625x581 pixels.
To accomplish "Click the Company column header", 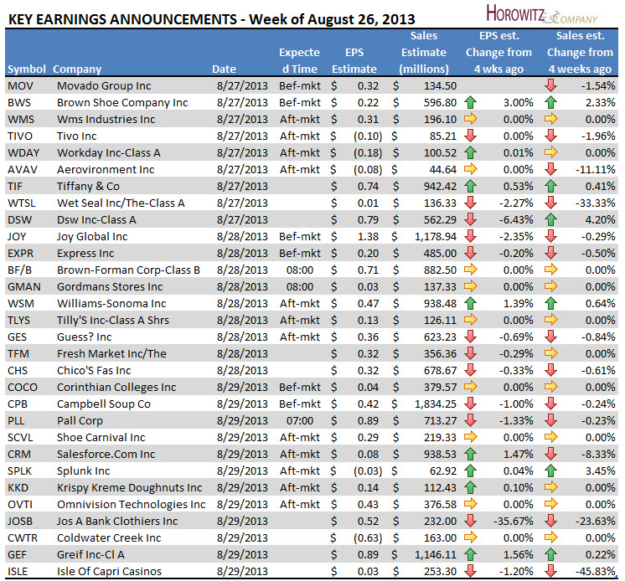I will (x=77, y=69).
